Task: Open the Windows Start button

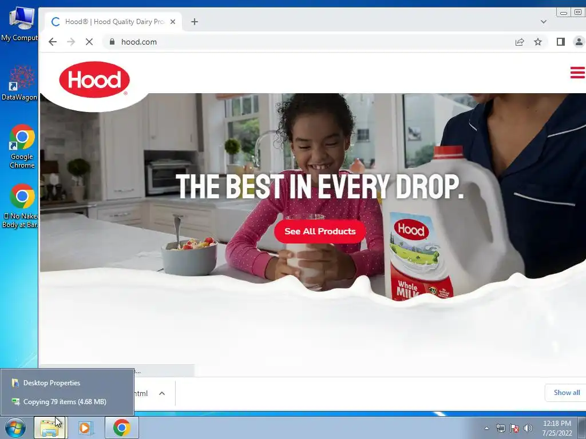Action: (15, 428)
